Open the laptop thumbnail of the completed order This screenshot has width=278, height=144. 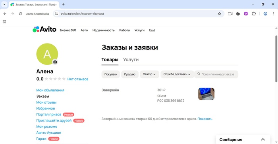coord(206,94)
